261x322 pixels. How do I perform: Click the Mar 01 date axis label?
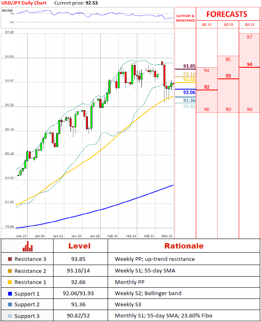click(167, 236)
